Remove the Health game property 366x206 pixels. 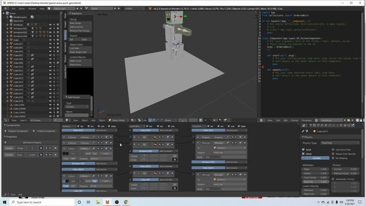(55, 148)
